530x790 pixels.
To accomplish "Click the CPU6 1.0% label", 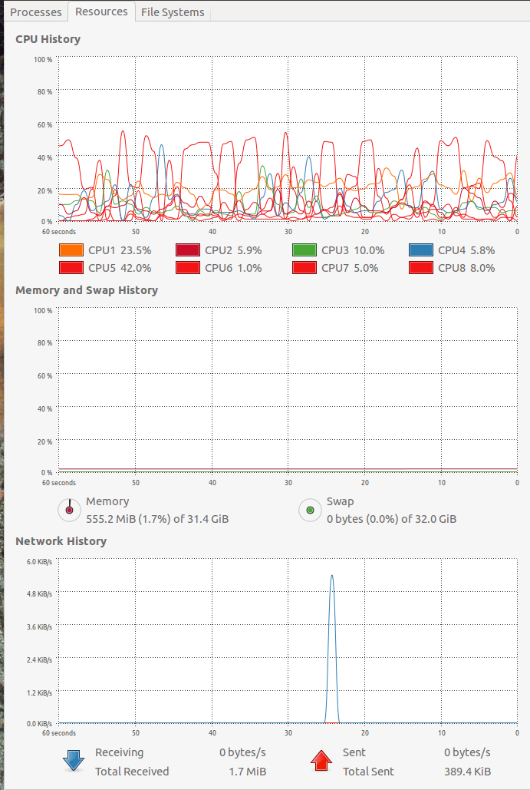I will (233, 268).
